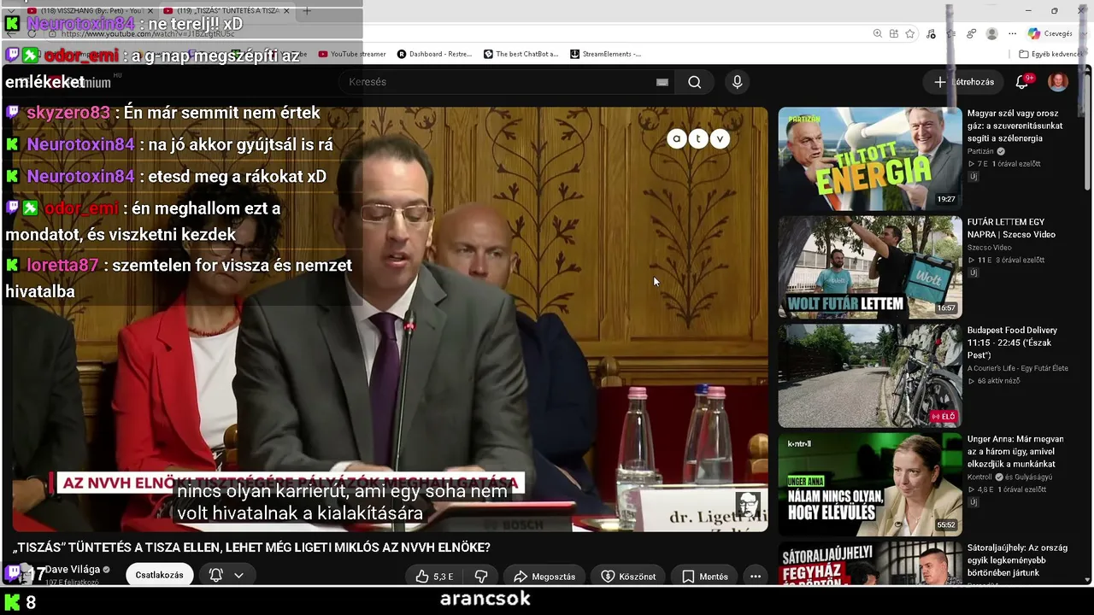Click the Mentés save button

click(705, 577)
